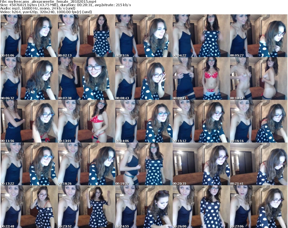Open the frame at 00:20:35
The height and width of the screenshot is (228, 288).
[201, 164]
